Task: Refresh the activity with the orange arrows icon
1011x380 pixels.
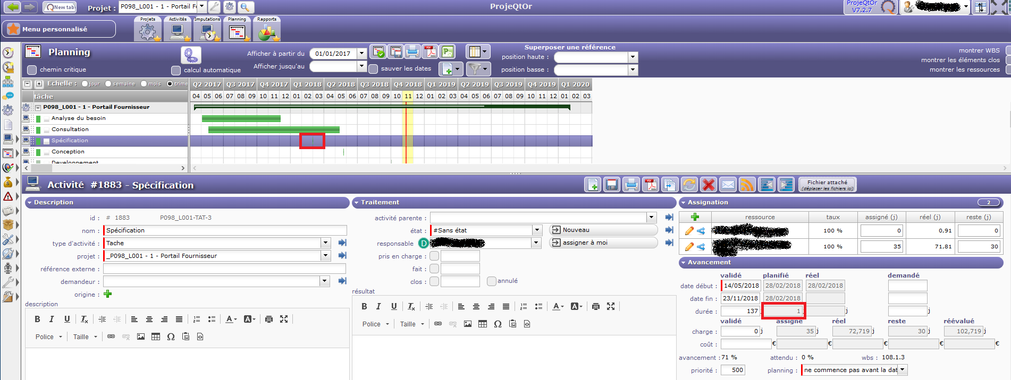Action: coord(689,185)
